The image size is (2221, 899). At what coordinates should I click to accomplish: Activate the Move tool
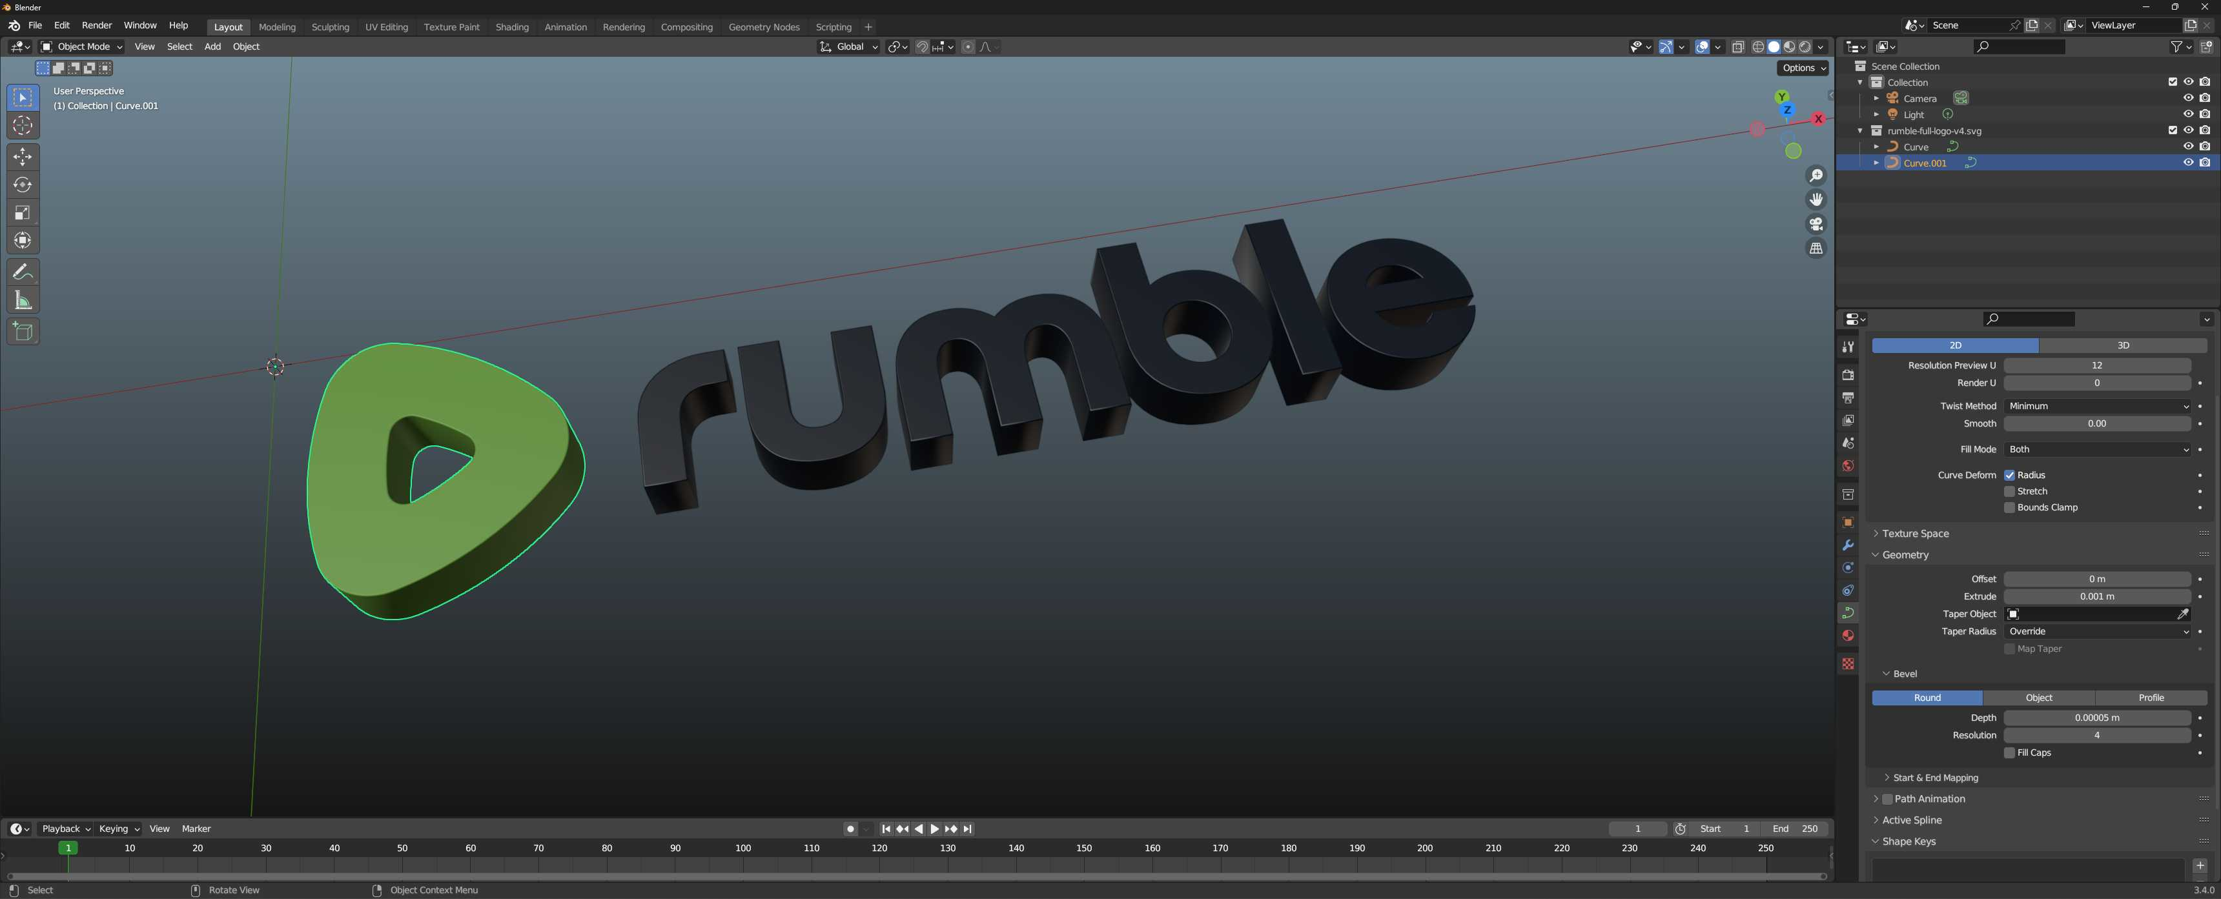pos(23,156)
